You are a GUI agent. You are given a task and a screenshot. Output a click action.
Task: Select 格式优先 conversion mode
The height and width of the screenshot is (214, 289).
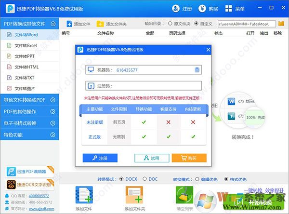(226, 179)
